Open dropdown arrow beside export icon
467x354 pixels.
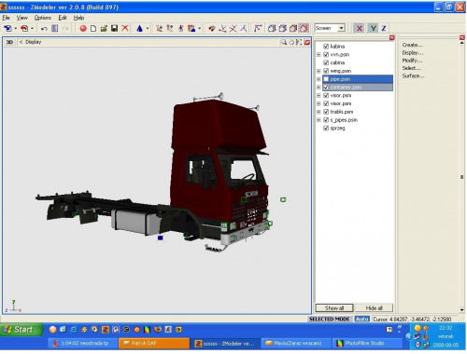32,29
